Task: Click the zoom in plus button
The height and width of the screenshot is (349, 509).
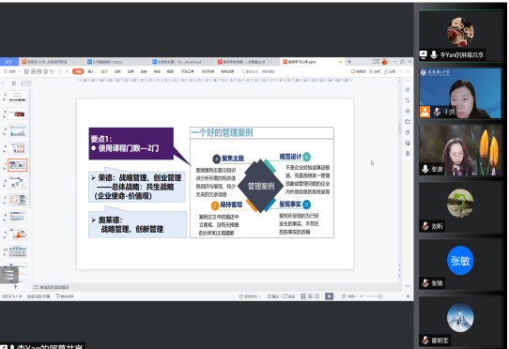Action: [x=408, y=296]
